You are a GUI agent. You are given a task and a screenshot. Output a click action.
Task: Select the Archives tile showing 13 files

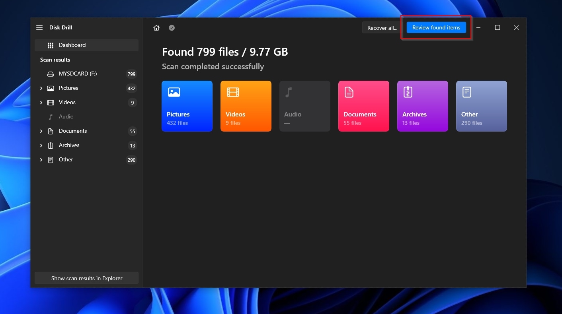pyautogui.click(x=422, y=106)
